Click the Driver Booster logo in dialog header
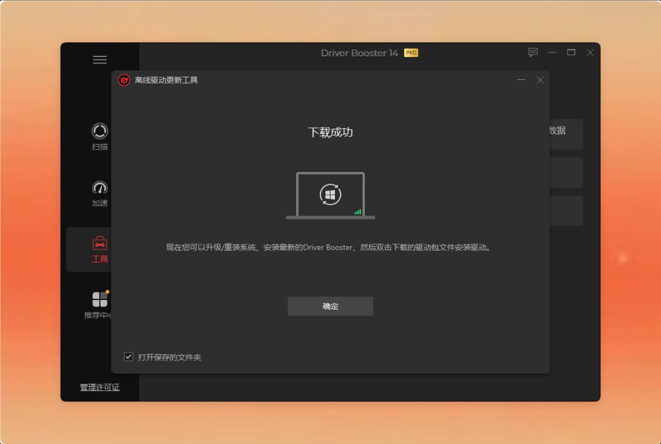Screen dimensions: 661x444 click(124, 80)
